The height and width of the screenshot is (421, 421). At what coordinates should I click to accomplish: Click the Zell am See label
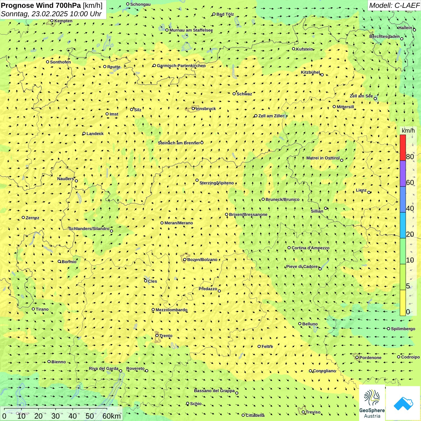[x=361, y=96]
